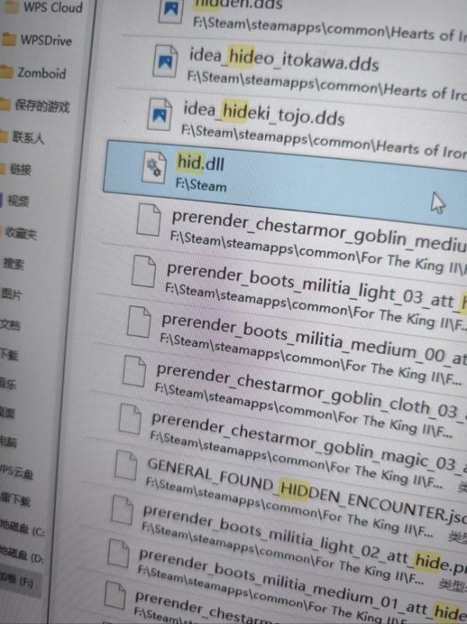Select prerender_boots_militia_light_03_att file name

pyautogui.click(x=317, y=286)
